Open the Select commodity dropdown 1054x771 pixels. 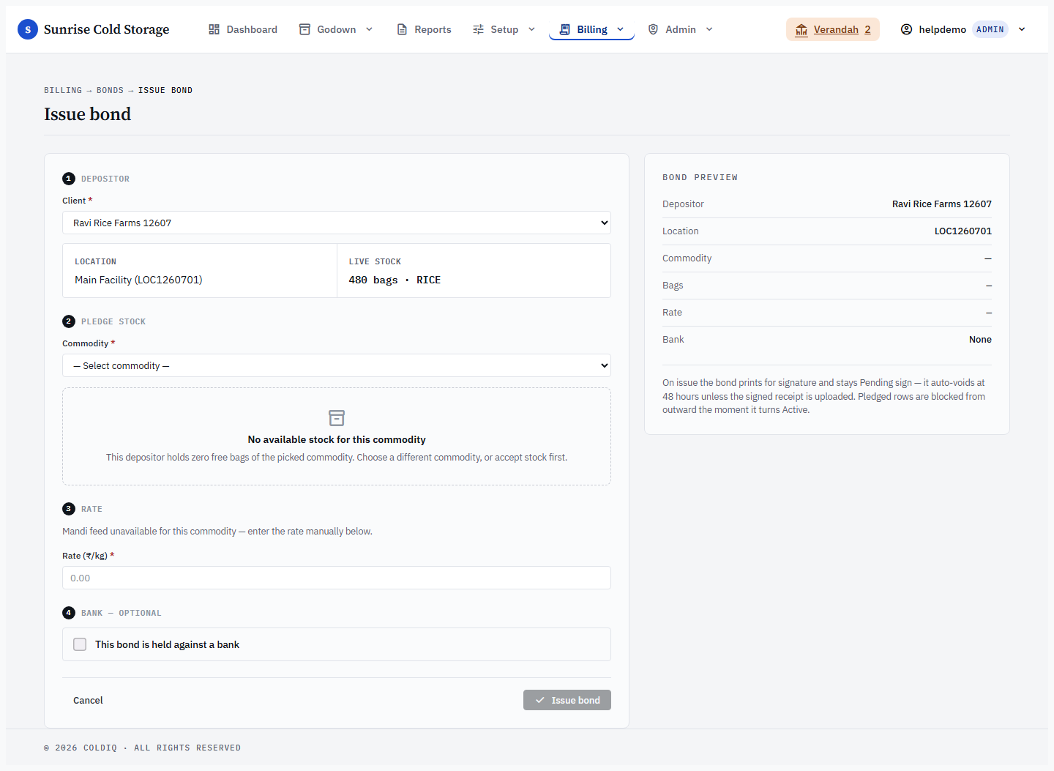[x=337, y=365]
